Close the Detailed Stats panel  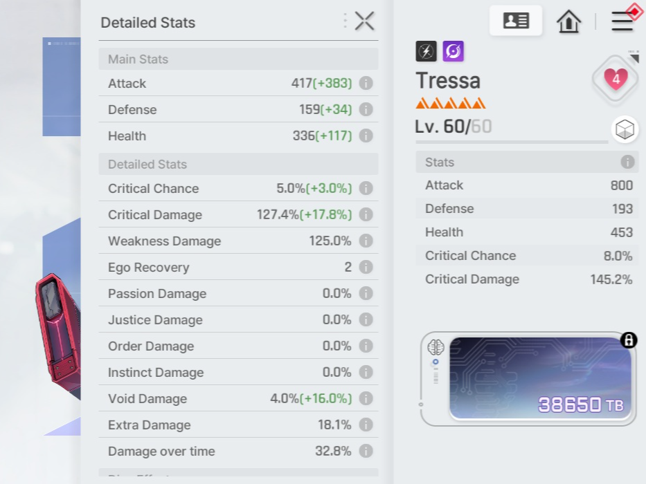364,21
